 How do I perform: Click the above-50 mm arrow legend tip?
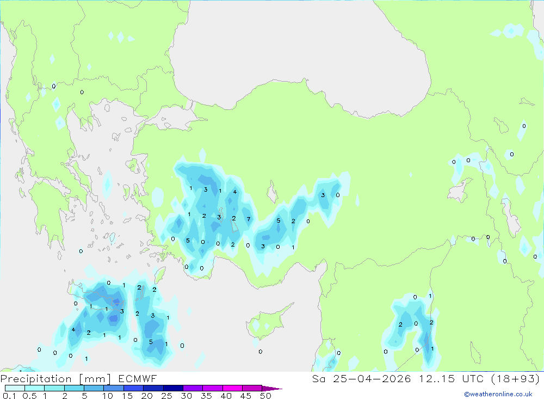[272, 388]
